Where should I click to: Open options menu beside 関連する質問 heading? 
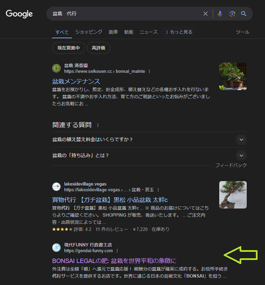pos(98,125)
